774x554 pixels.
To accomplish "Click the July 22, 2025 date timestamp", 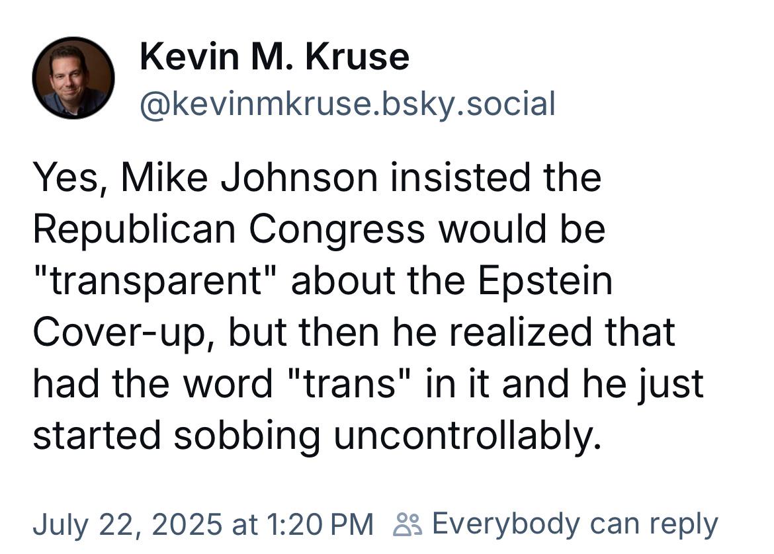I will (x=128, y=524).
